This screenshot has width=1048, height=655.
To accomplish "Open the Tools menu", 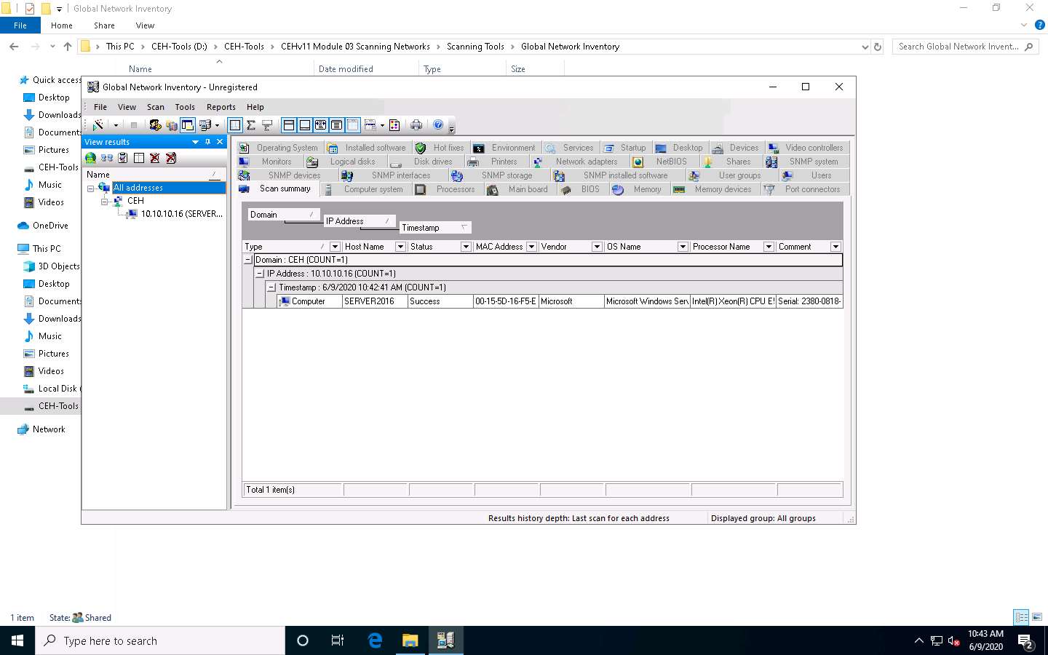I will [185, 107].
